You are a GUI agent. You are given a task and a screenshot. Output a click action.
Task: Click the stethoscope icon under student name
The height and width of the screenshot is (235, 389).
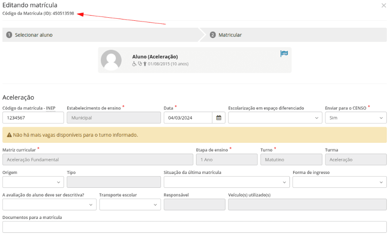(x=140, y=64)
